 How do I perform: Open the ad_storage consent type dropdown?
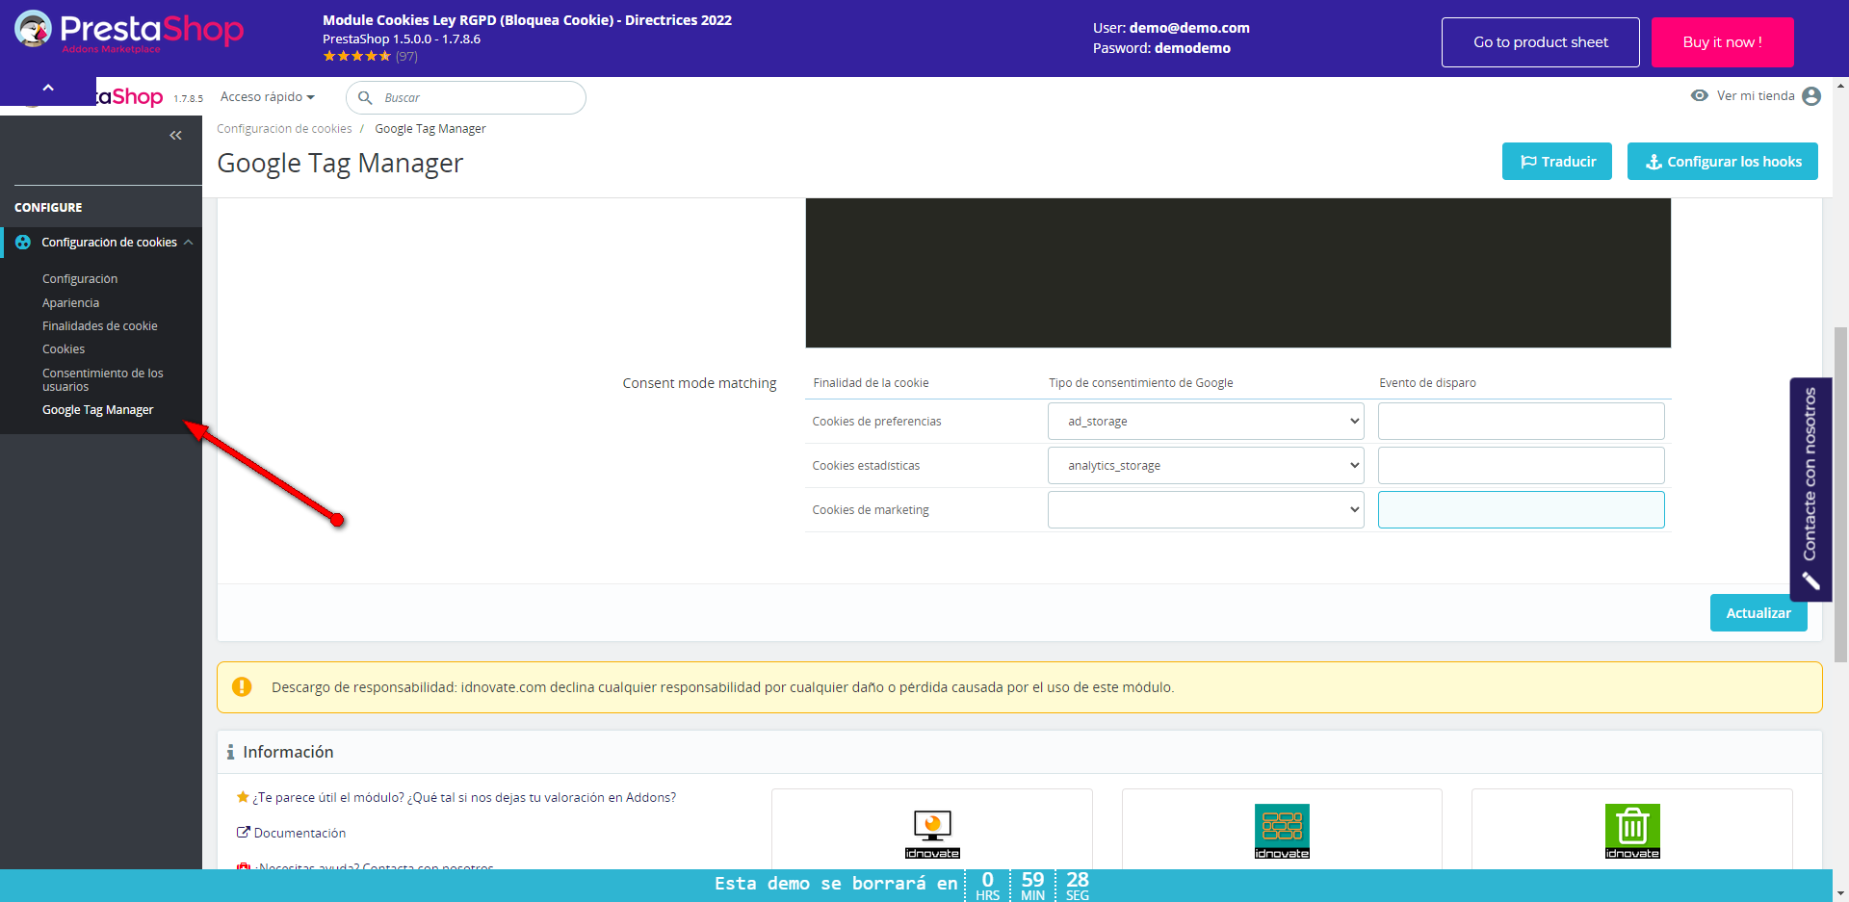pyautogui.click(x=1206, y=422)
